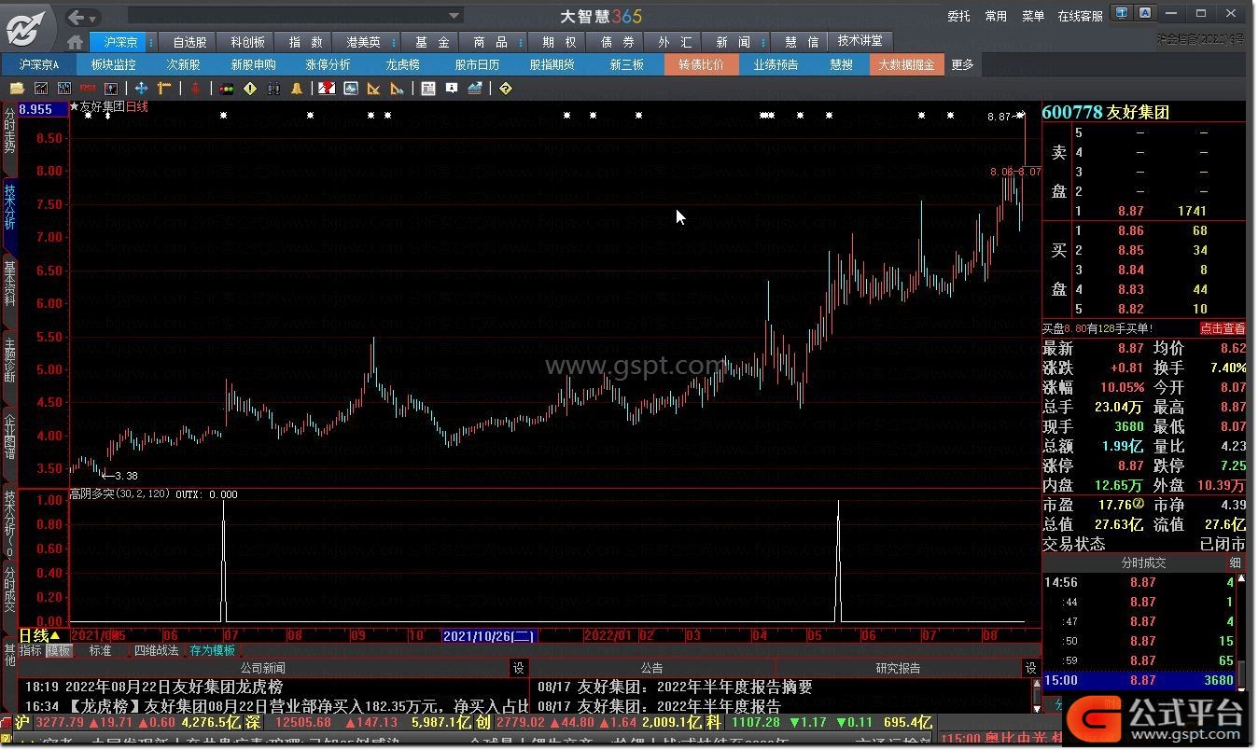Image resolution: width=1258 pixels, height=750 pixels.
Task: Open the 港美英 submenu dots
Action: point(395,43)
